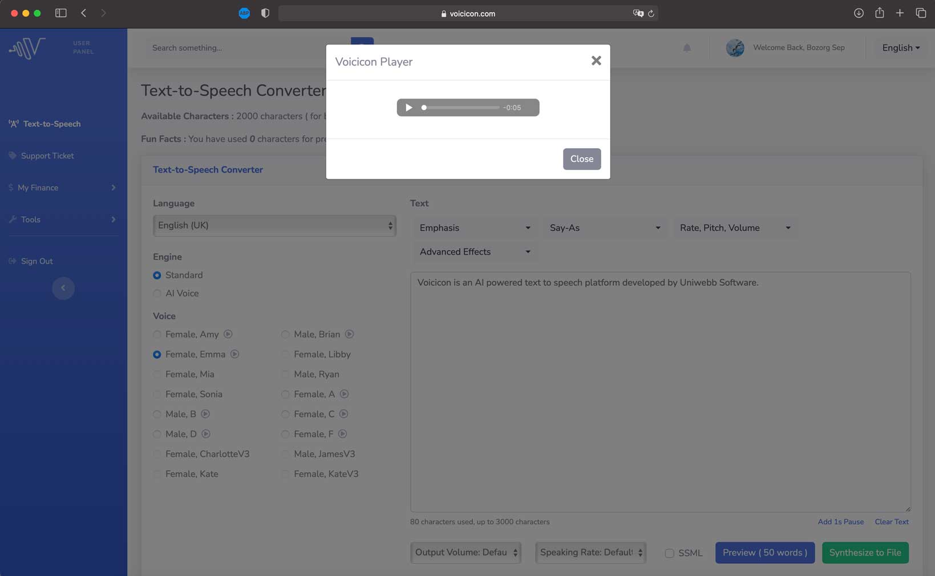Click the audio progress slider in player

point(461,107)
